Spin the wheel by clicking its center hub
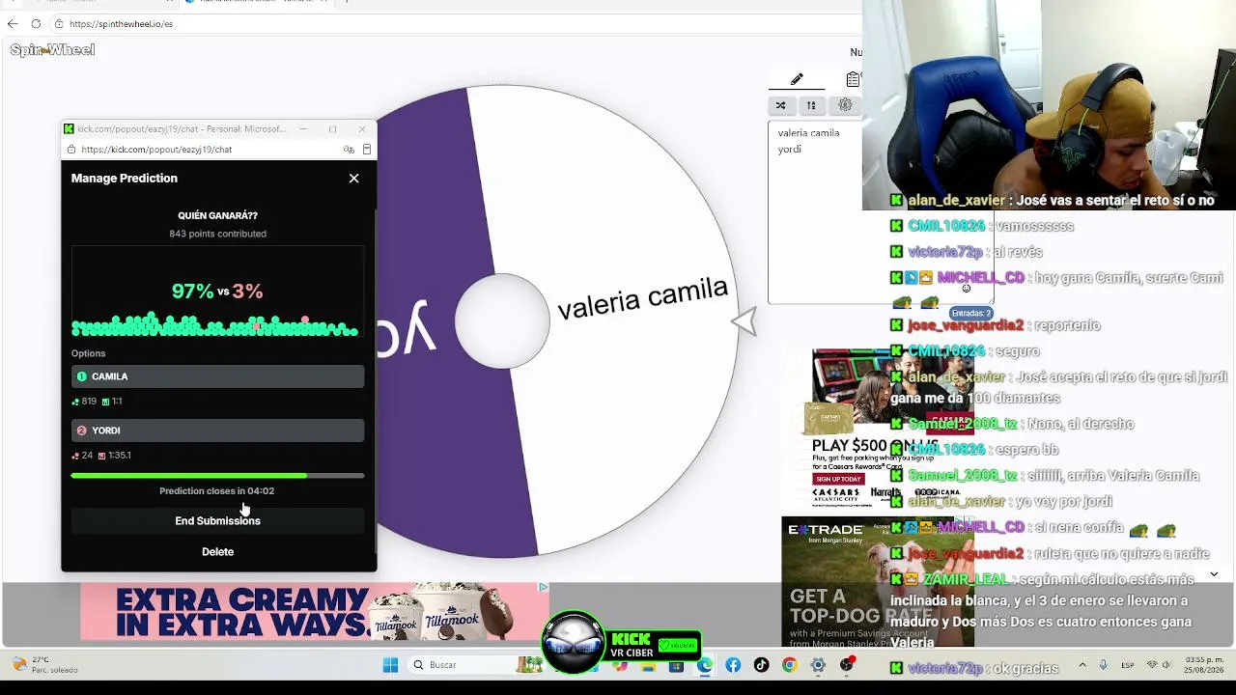The width and height of the screenshot is (1236, 695). 502,321
